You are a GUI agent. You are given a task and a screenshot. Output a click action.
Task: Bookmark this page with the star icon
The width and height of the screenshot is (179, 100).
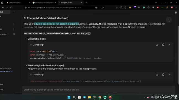tap(103, 8)
